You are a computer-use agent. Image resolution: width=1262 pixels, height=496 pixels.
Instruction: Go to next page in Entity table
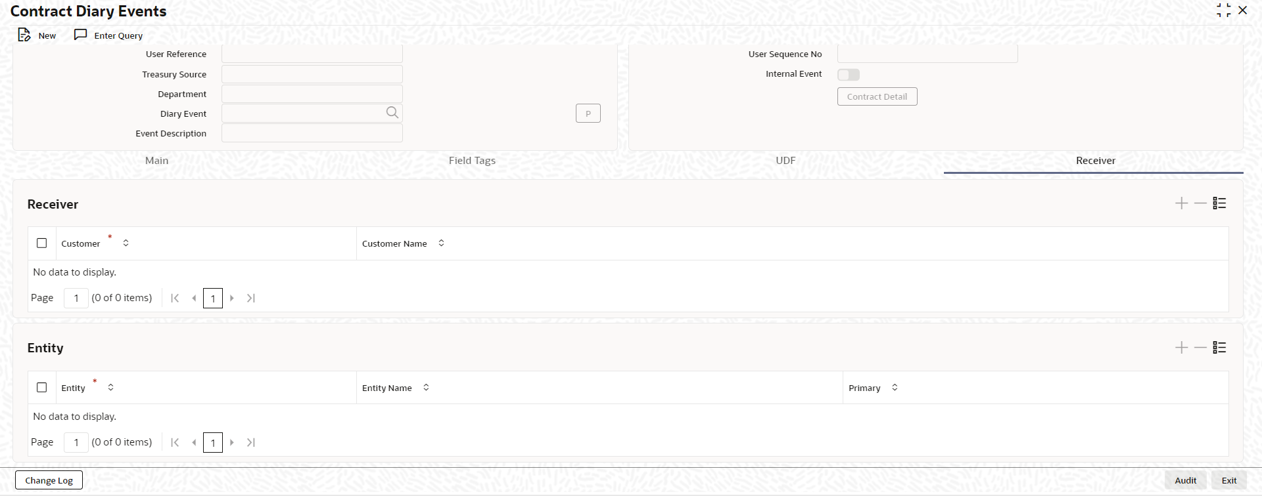(232, 442)
